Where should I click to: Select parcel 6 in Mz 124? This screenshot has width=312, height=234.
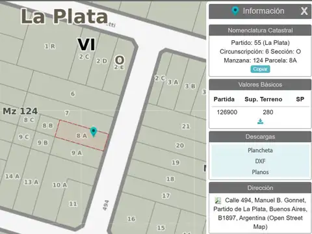[73, 94]
